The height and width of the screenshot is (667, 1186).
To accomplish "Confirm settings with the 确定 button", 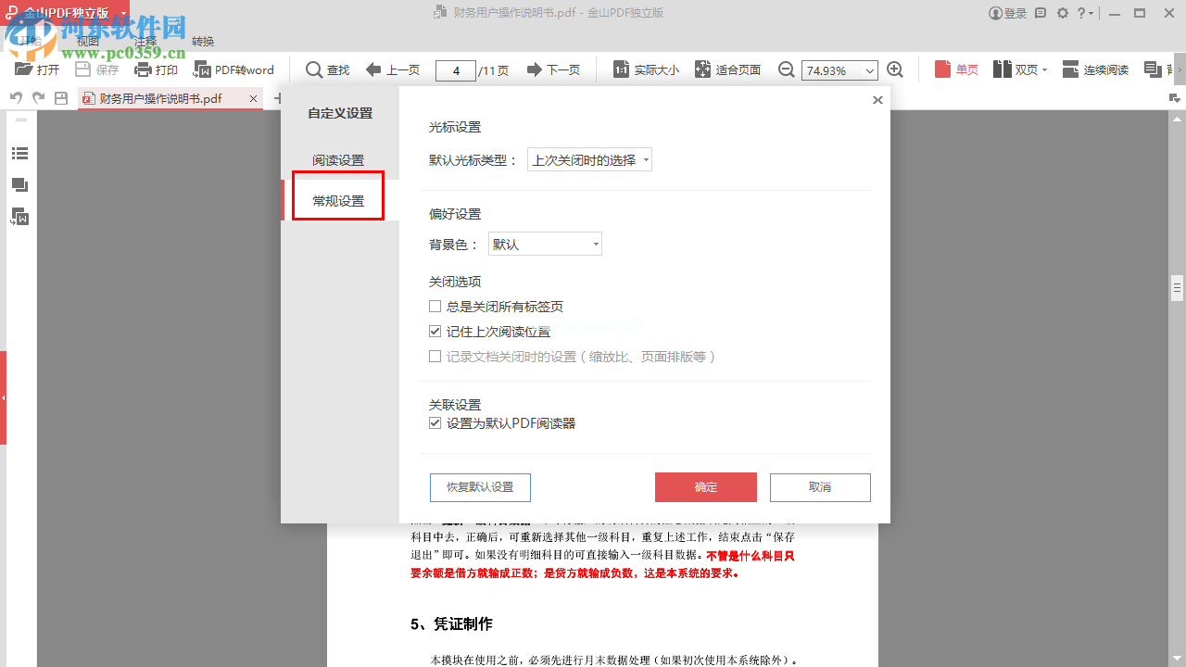I will pos(705,487).
